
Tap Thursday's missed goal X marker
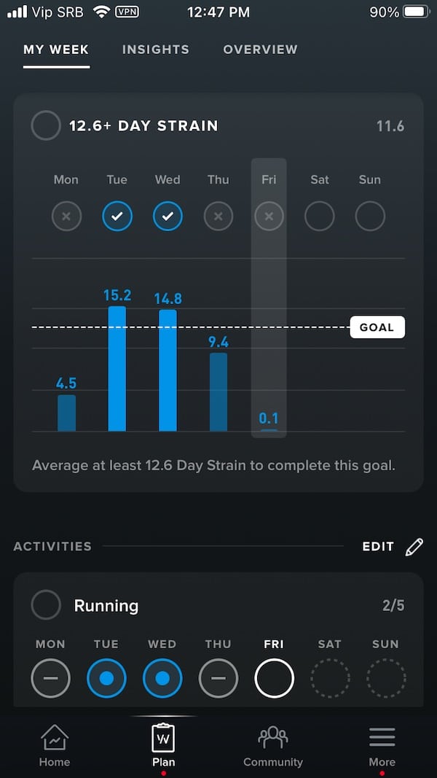218,216
